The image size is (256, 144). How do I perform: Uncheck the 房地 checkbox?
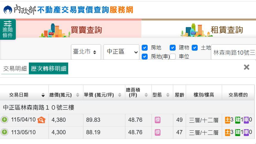coord(145,48)
